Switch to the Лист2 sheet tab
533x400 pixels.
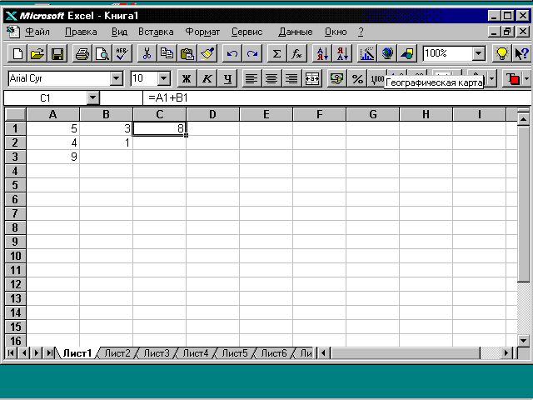coord(117,353)
